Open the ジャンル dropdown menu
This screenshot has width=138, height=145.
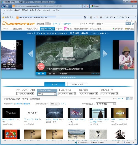click(x=83, y=24)
